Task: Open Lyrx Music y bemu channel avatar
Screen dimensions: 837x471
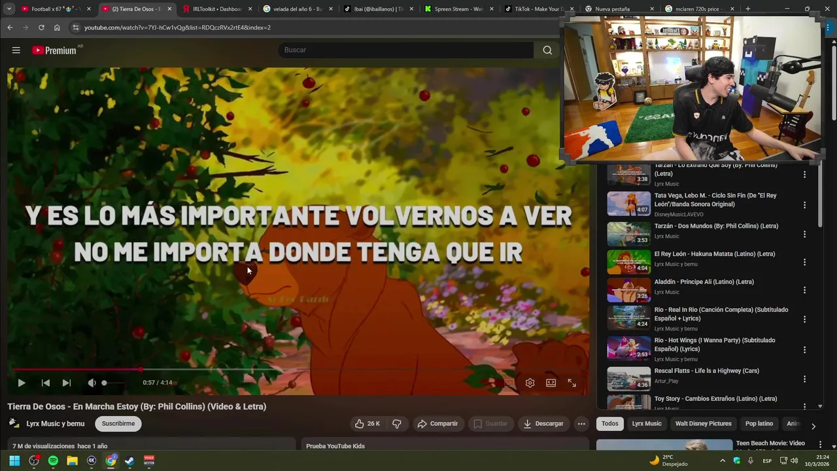Action: pos(14,423)
